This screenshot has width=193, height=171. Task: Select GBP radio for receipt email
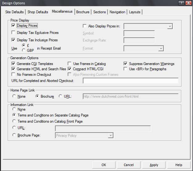23,50
